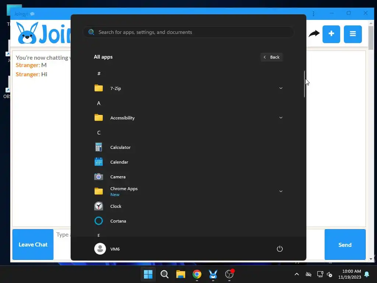Open OBS Studio from the taskbar
The width and height of the screenshot is (377, 283).
click(229, 274)
